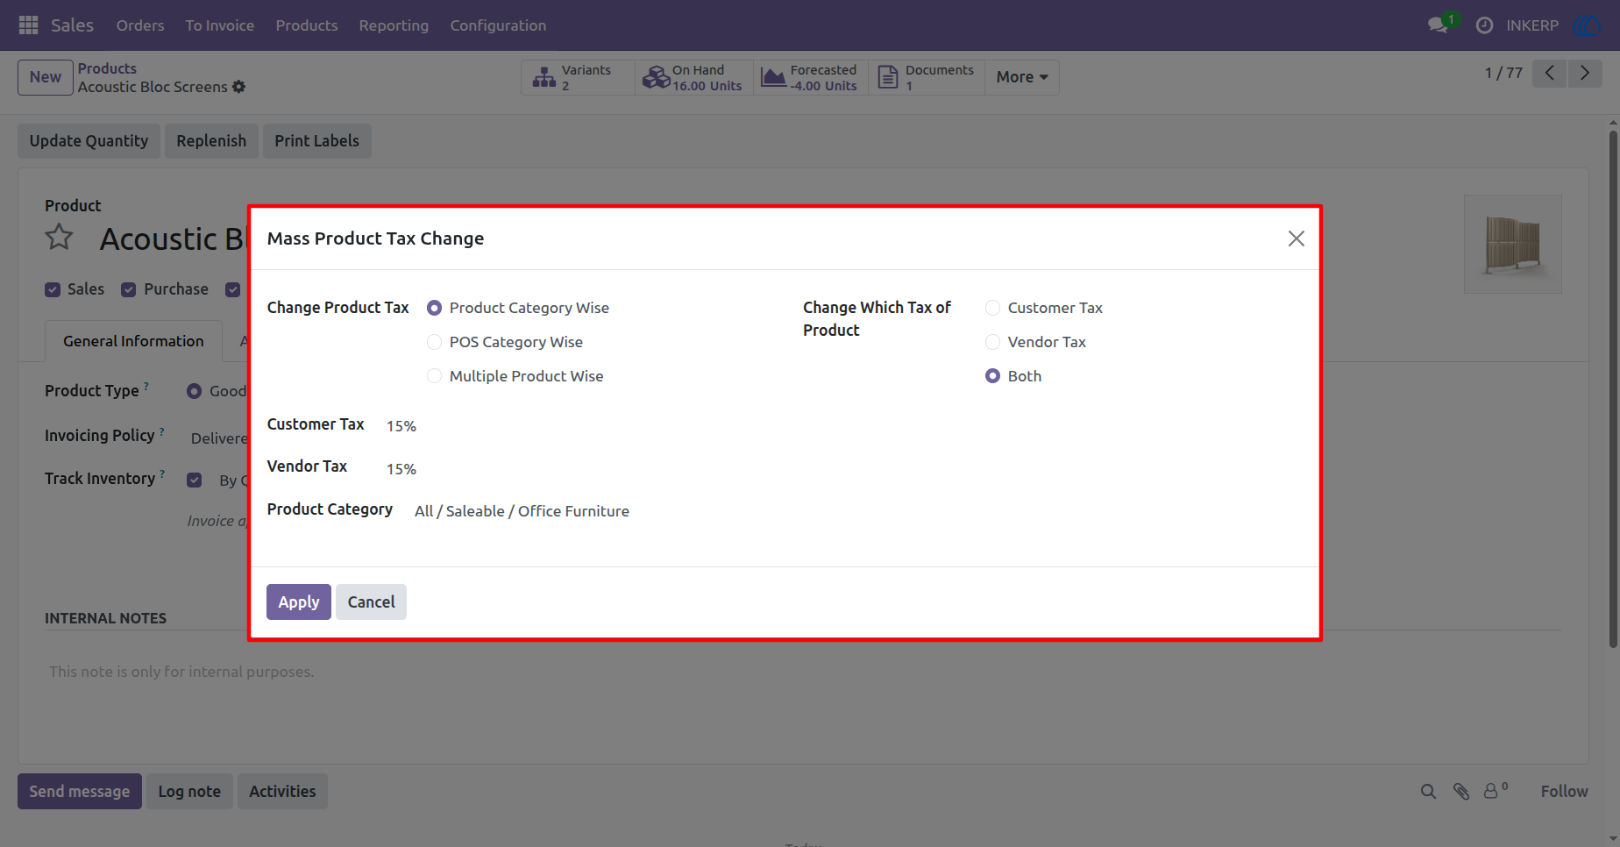Open the apps grid menu icon
1620x847 pixels.
pyautogui.click(x=28, y=25)
